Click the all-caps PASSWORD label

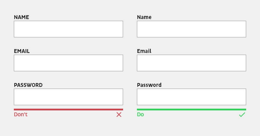pyautogui.click(x=28, y=85)
